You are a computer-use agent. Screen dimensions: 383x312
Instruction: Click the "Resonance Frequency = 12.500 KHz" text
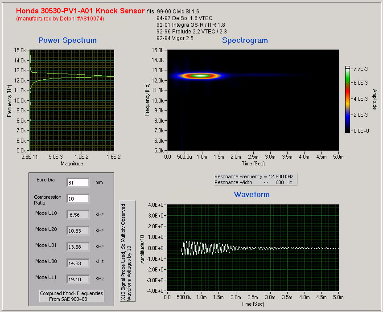[254, 177]
